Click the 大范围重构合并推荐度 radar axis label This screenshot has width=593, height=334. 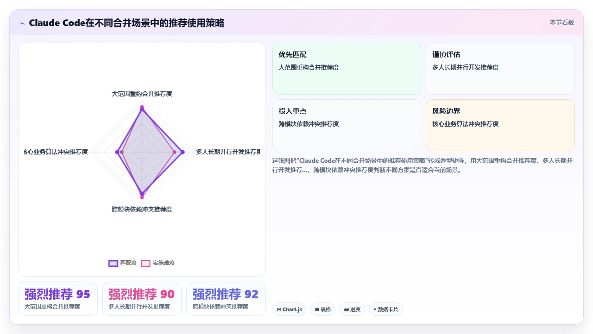(x=142, y=94)
